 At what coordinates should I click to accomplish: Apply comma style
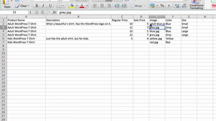tap(169, 6)
